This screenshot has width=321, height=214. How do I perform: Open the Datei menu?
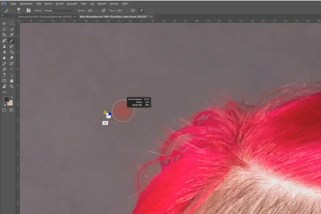[13, 4]
